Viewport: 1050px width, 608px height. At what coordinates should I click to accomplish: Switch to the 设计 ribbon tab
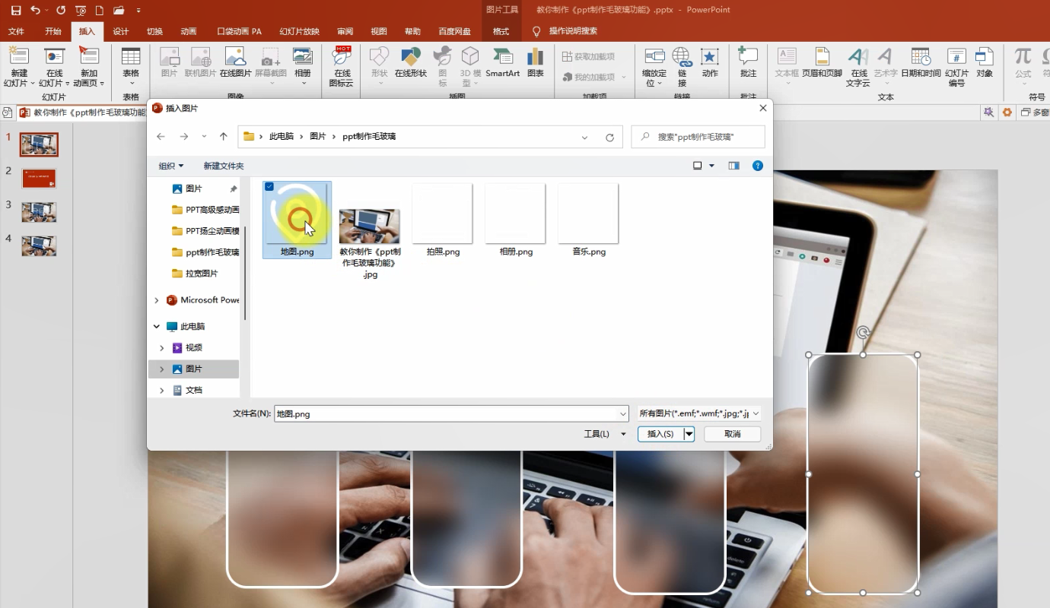pyautogui.click(x=120, y=31)
